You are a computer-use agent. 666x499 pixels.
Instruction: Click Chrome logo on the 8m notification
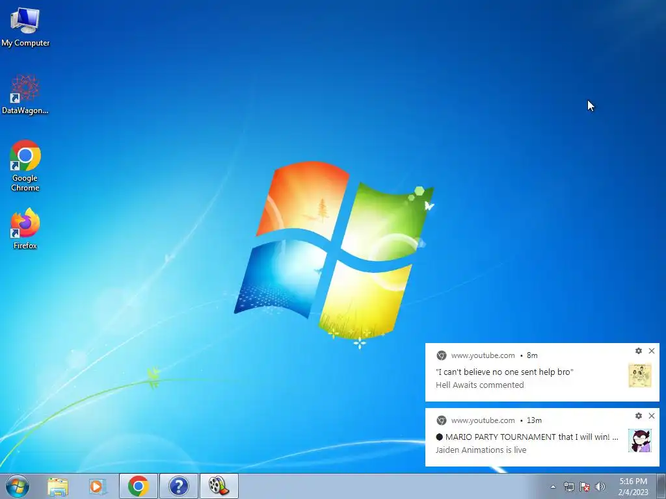pyautogui.click(x=442, y=355)
